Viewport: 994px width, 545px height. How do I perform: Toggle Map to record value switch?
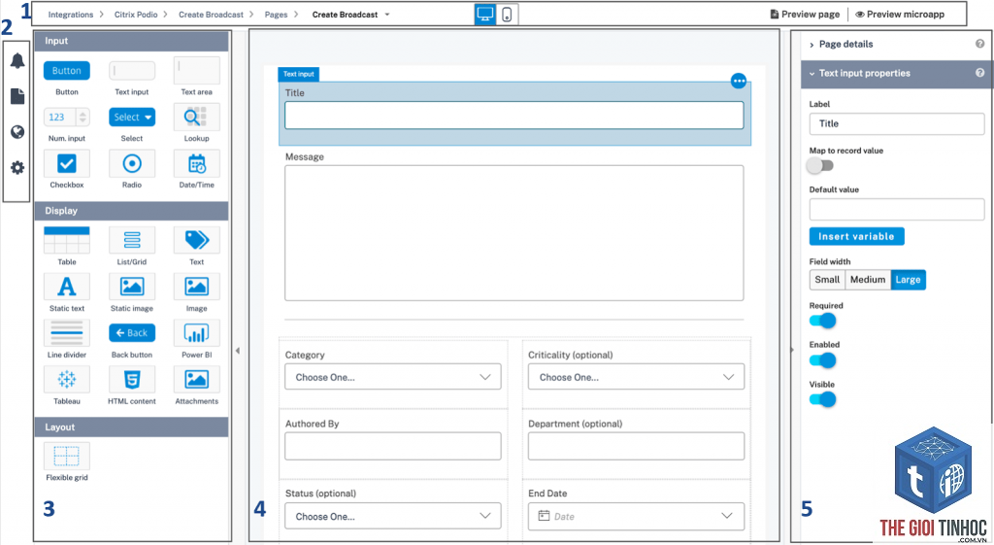[x=820, y=165]
